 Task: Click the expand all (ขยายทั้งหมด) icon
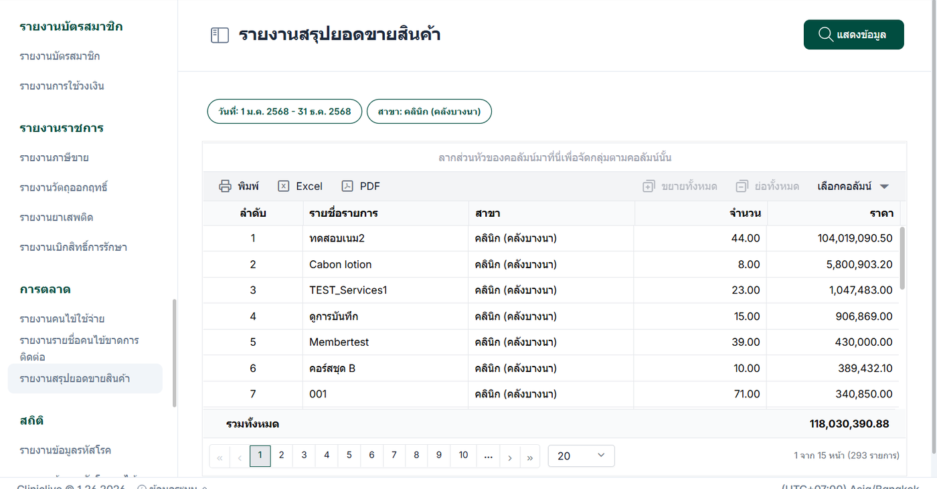click(648, 187)
